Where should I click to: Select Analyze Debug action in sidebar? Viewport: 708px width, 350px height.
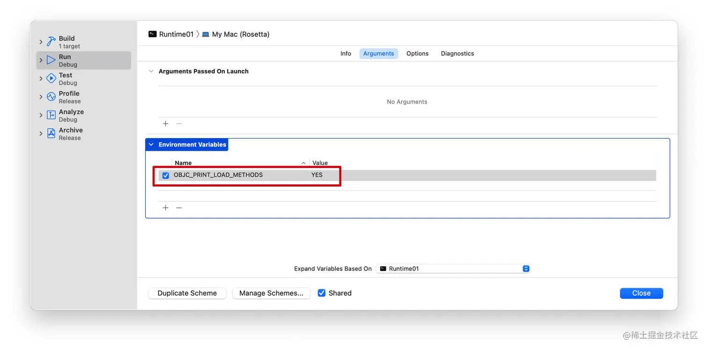click(83, 115)
